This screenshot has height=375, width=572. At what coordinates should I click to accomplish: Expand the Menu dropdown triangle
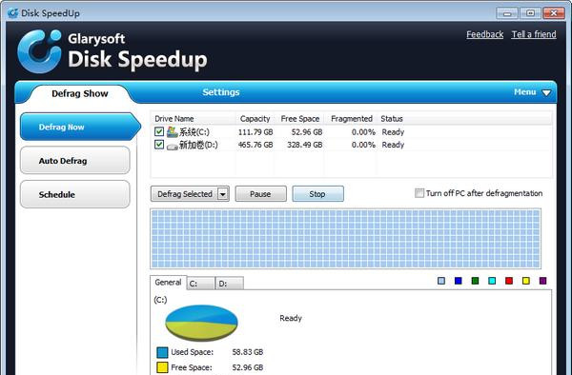pyautogui.click(x=546, y=93)
